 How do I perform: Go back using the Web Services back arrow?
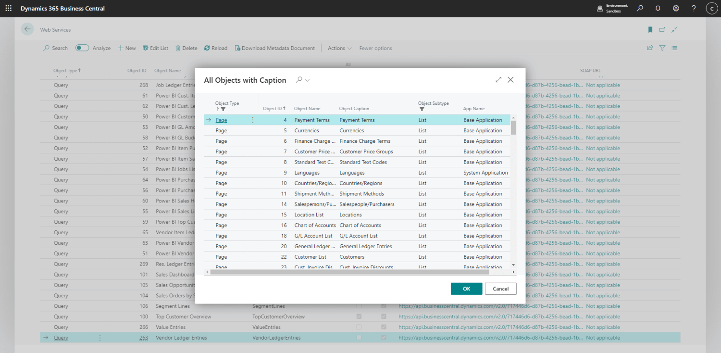pyautogui.click(x=27, y=29)
